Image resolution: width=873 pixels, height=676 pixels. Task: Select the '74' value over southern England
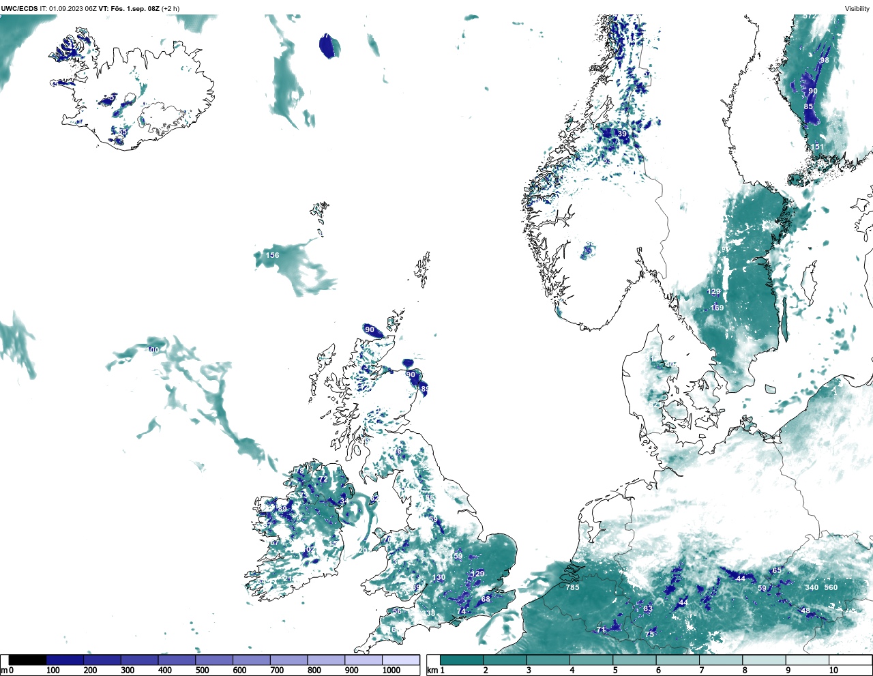click(461, 612)
